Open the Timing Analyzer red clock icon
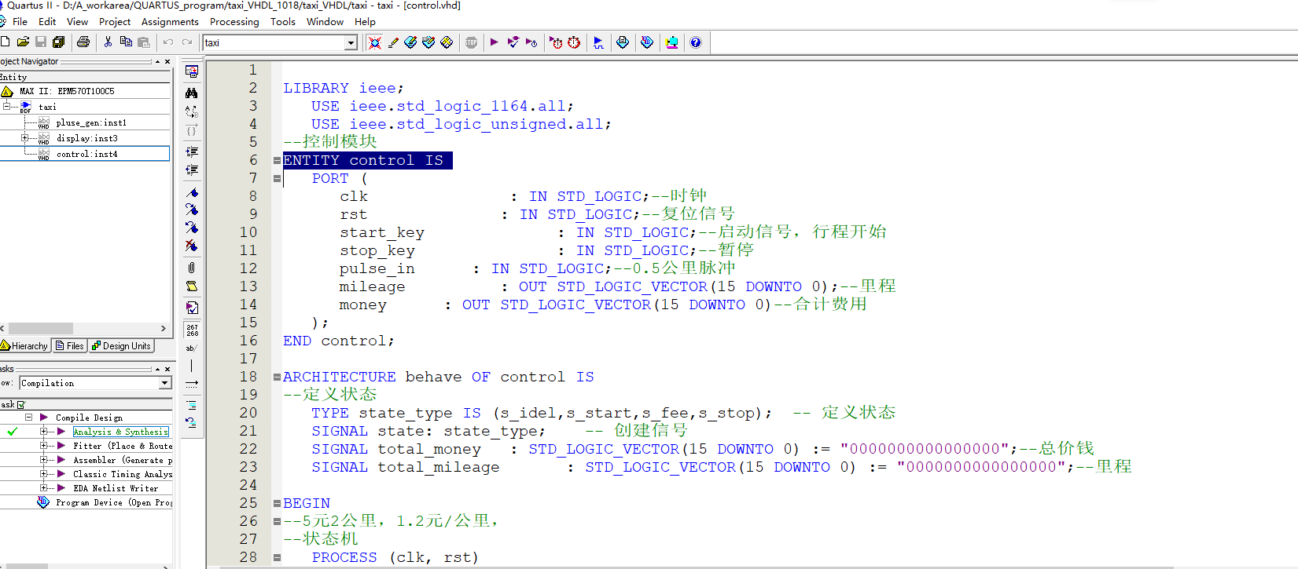Viewport: 1298px width, 569px height. pyautogui.click(x=574, y=42)
